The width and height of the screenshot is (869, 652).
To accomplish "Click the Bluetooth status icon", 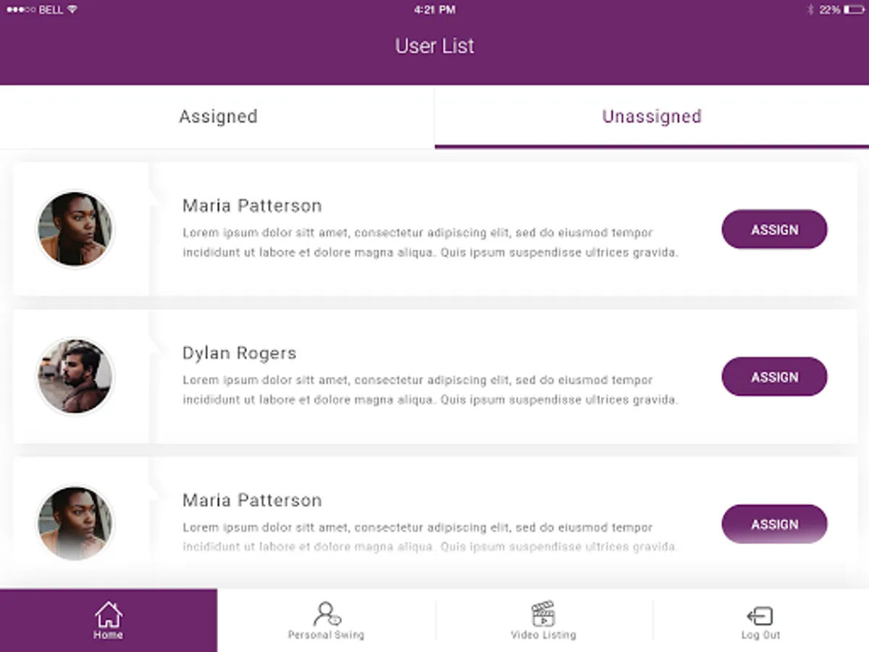I will [810, 10].
